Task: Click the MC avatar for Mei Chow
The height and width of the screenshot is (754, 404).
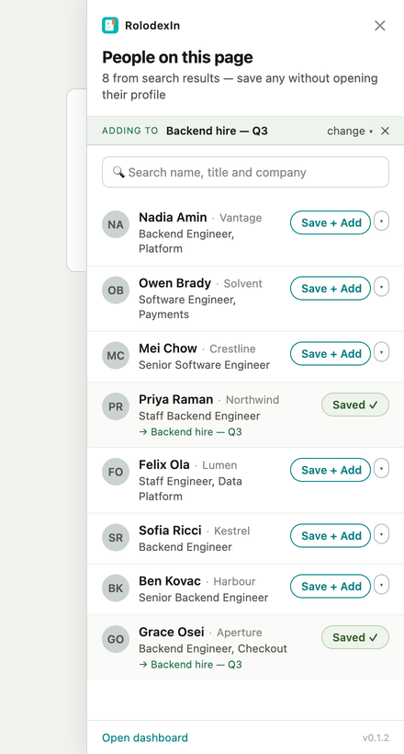Action: point(116,355)
